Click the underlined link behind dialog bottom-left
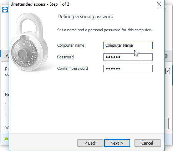The image size is (173, 151). pyautogui.click(x=7, y=127)
